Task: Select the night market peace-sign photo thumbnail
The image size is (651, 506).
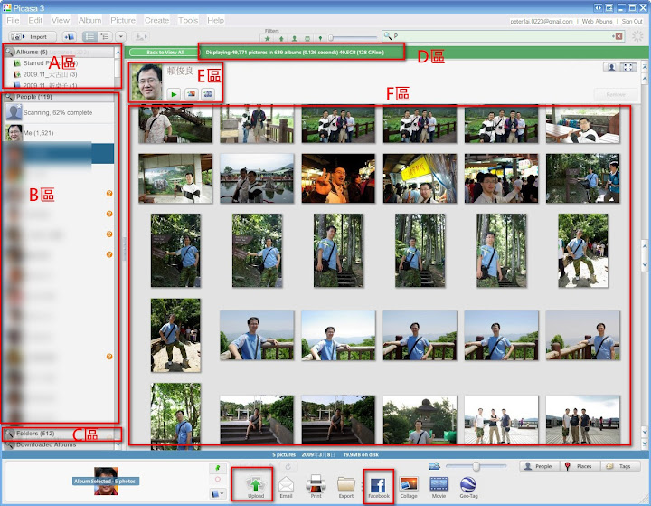Action: (338, 178)
